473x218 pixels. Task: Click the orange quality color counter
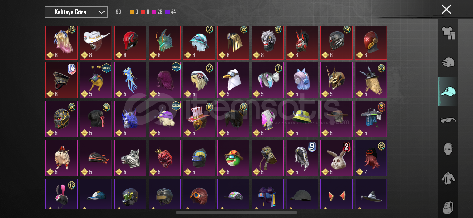coord(134,12)
